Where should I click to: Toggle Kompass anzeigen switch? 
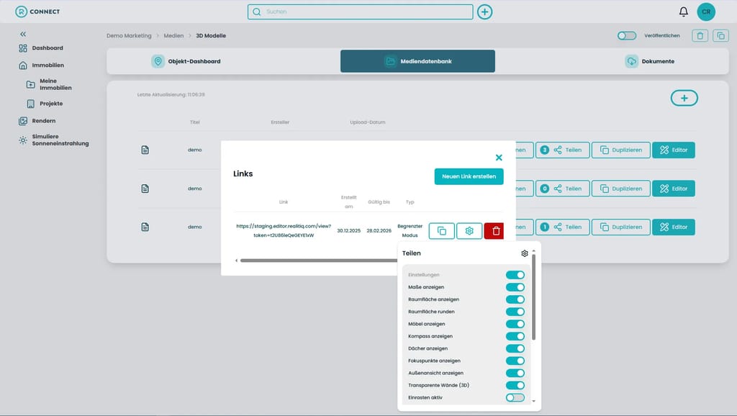tap(515, 336)
